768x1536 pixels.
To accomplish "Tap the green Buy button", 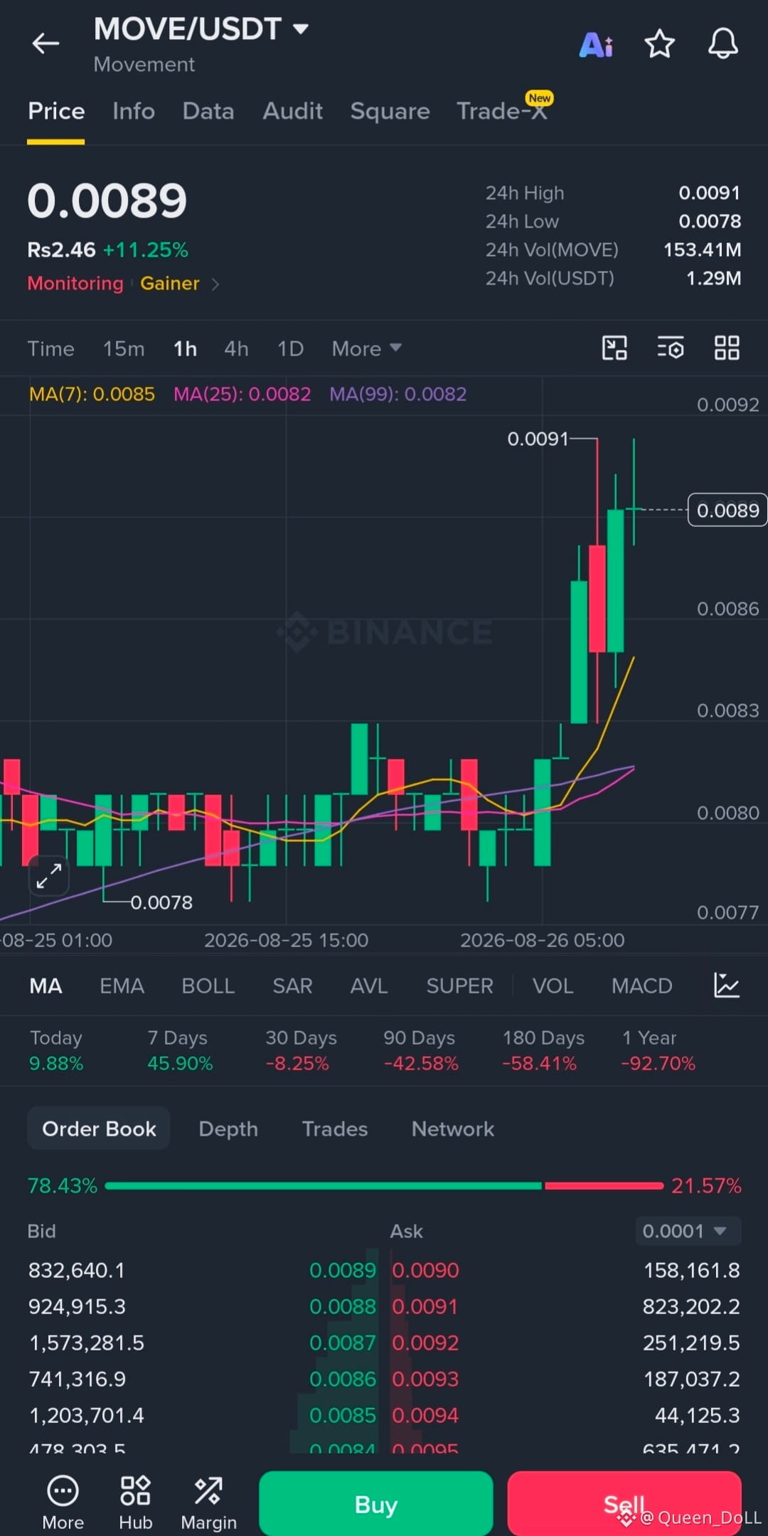I will tap(375, 1503).
